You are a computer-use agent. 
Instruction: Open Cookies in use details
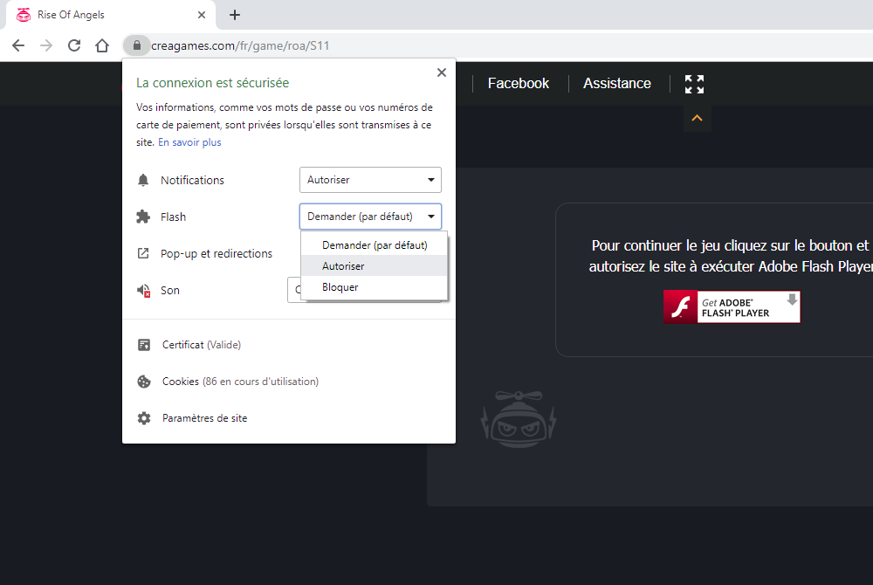pos(240,382)
